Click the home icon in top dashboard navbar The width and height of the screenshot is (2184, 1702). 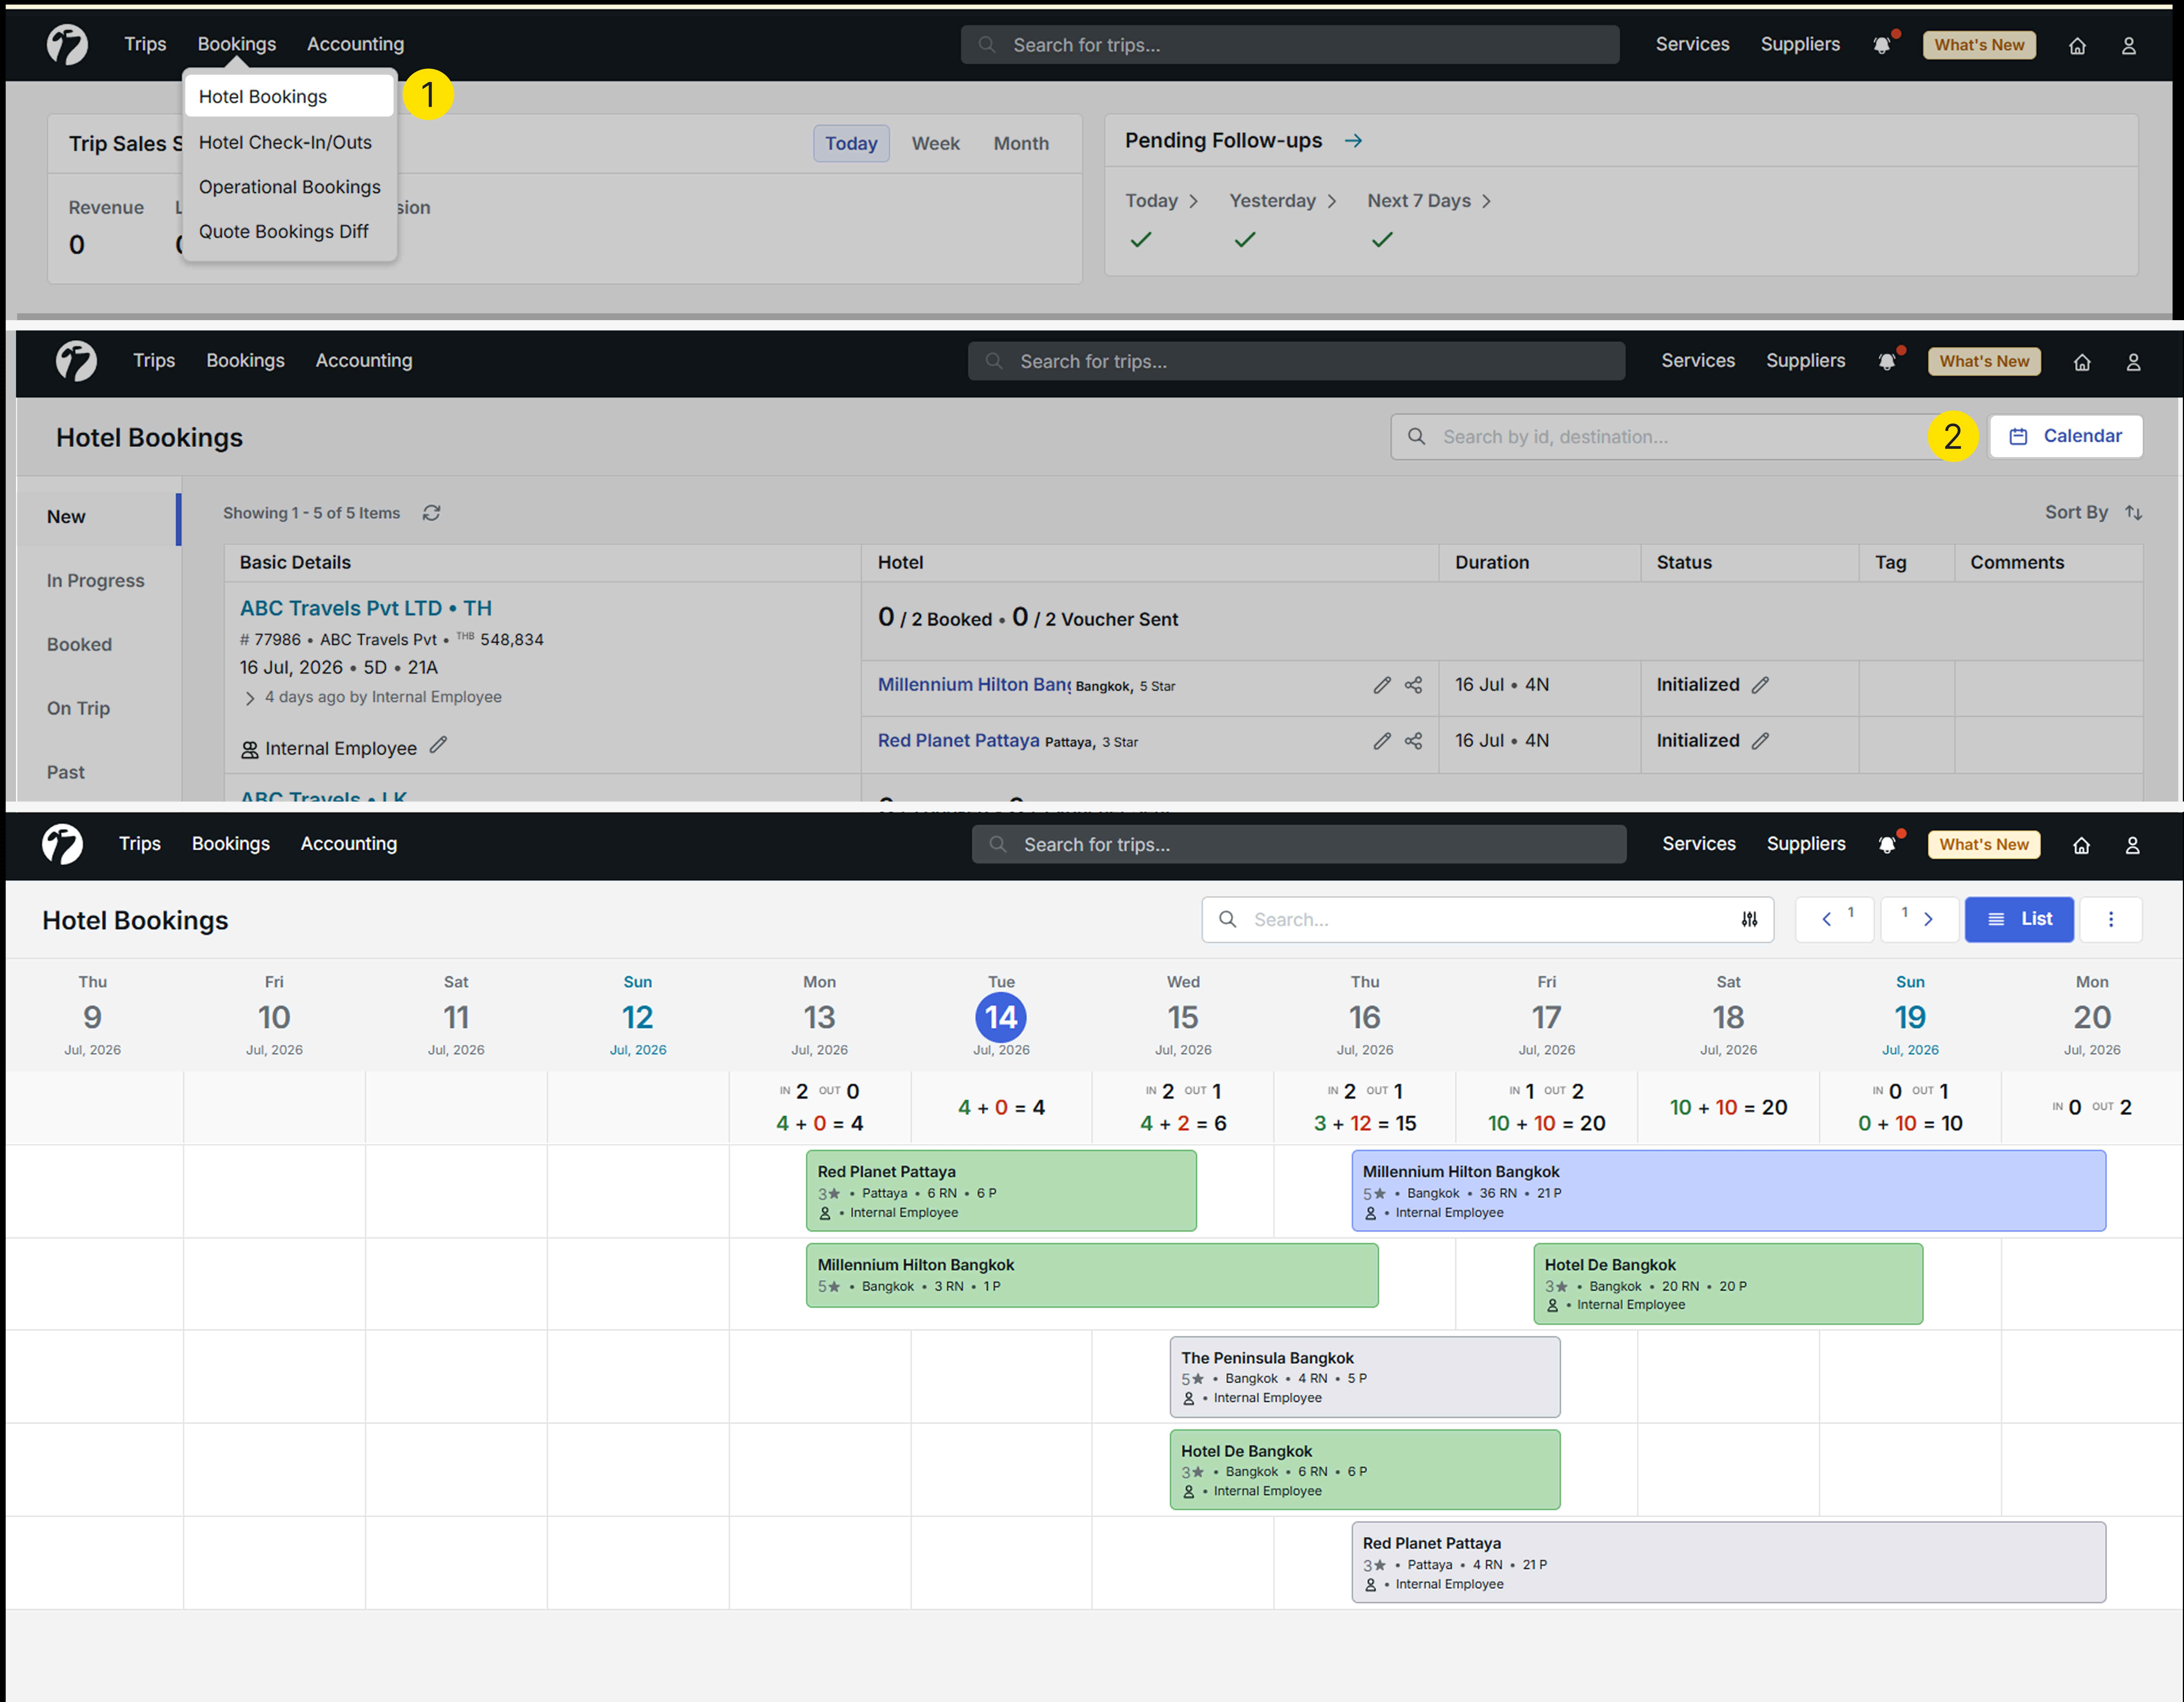pyautogui.click(x=2077, y=46)
